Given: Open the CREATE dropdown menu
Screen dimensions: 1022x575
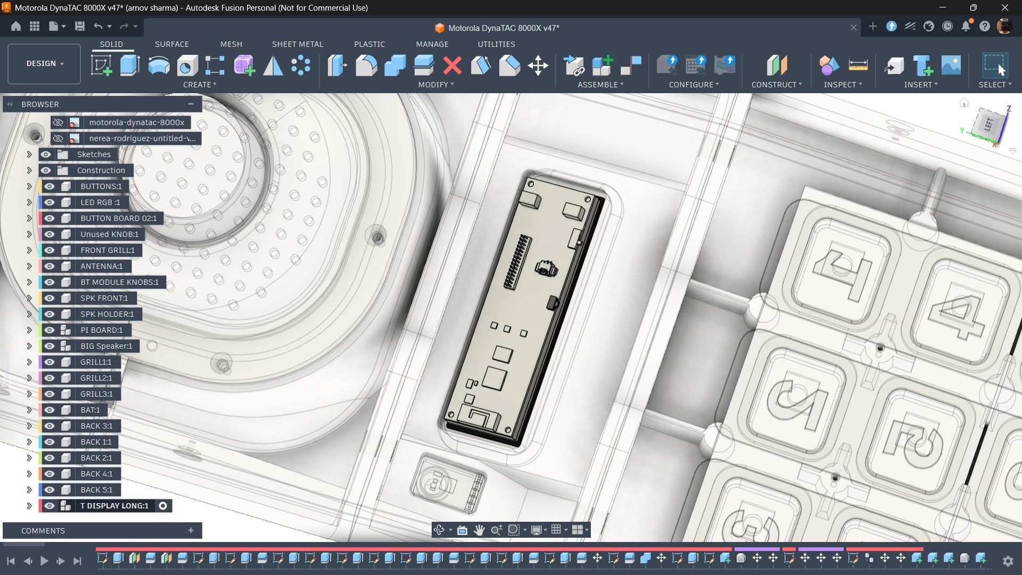Looking at the screenshot, I should [x=200, y=85].
